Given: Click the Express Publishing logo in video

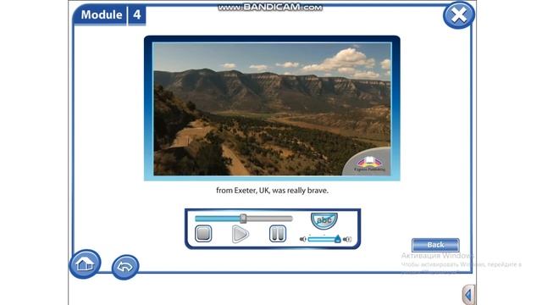Looking at the screenshot, I should pyautogui.click(x=369, y=164).
